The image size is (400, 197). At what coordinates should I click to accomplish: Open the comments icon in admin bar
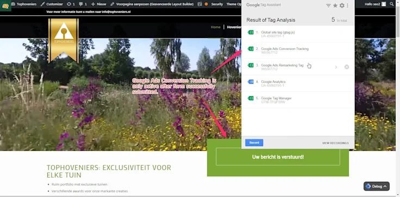coord(83,4)
